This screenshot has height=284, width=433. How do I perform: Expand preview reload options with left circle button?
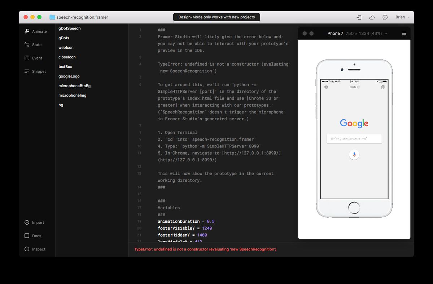click(304, 33)
